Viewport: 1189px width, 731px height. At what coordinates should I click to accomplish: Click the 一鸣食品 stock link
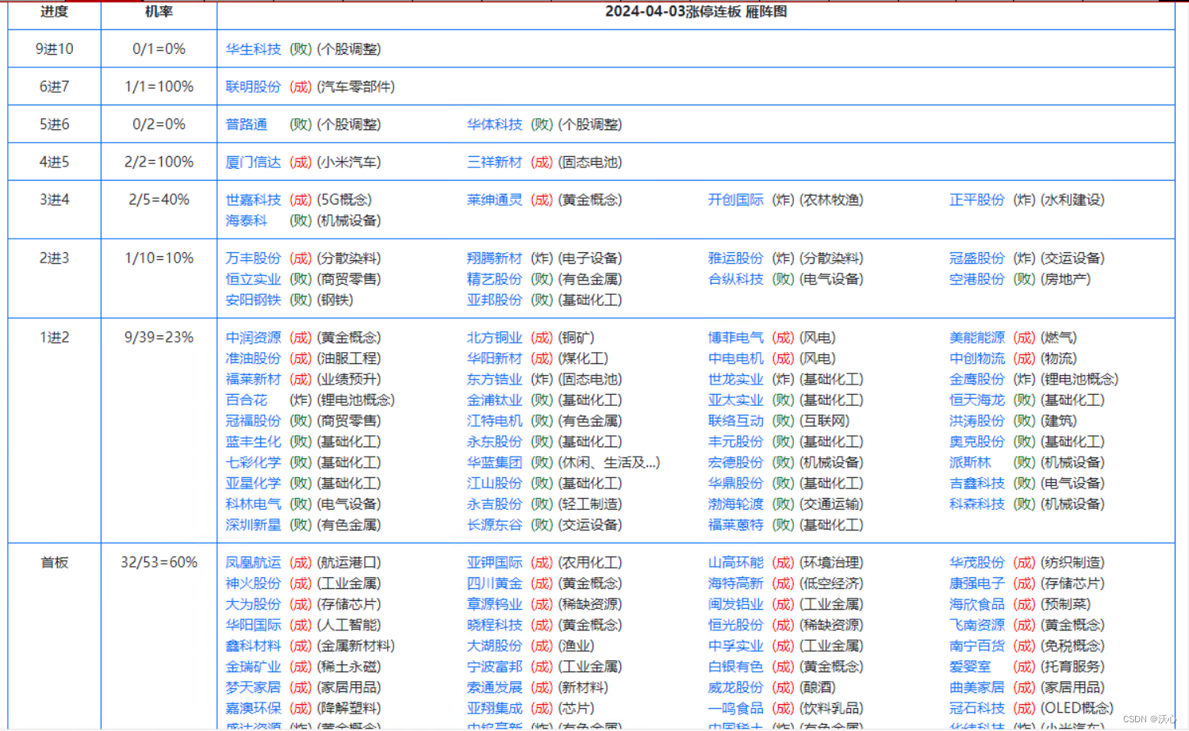(x=735, y=708)
